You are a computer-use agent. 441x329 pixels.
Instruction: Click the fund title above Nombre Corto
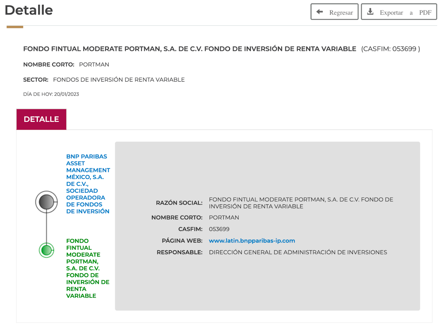coord(190,49)
